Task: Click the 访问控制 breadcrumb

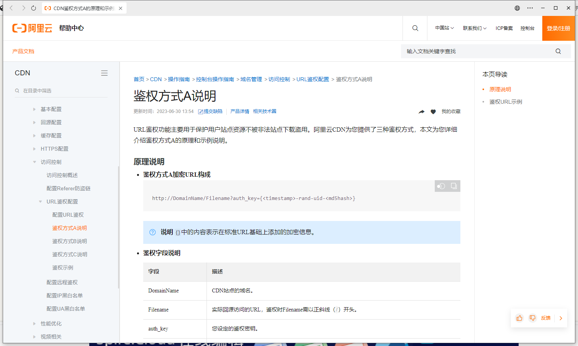Action: click(279, 79)
